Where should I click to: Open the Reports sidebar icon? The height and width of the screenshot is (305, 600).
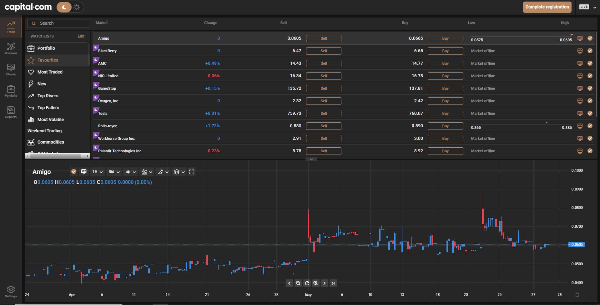coord(11,112)
